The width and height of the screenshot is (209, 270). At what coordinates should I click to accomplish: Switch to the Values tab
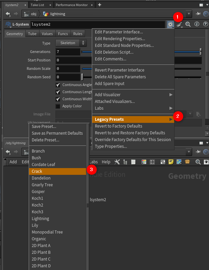(x=47, y=34)
